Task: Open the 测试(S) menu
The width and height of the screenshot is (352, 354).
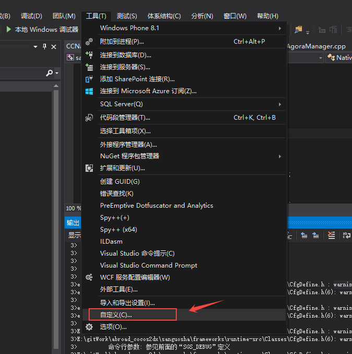Action: 127,16
